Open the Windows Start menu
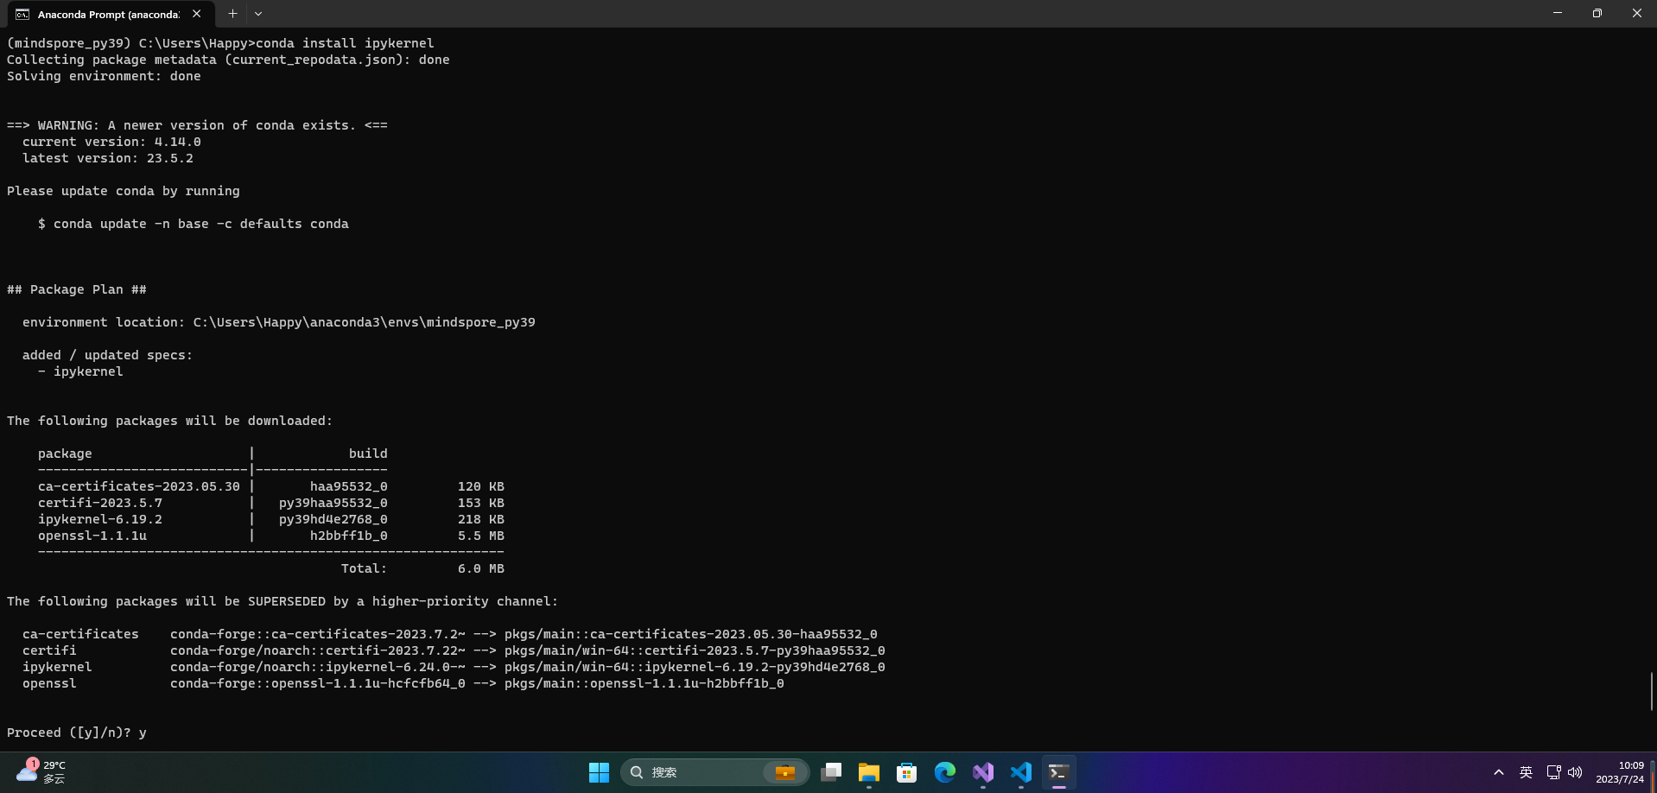This screenshot has width=1657, height=793. (599, 772)
